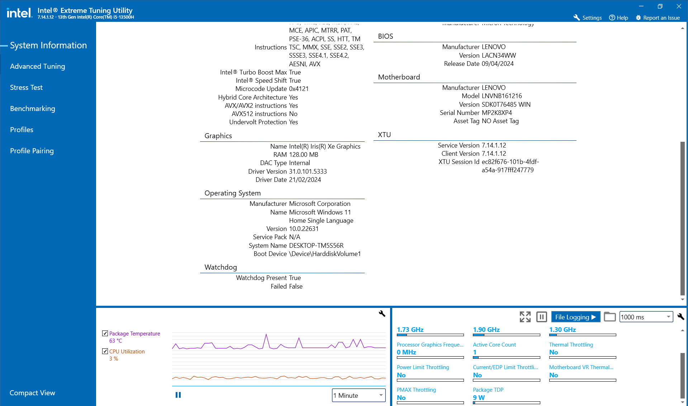This screenshot has height=406, width=688.
Task: Click Processor Graphics Frequency monitor label
Action: (430, 344)
